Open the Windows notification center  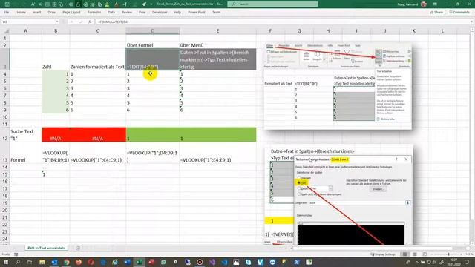coord(467,262)
